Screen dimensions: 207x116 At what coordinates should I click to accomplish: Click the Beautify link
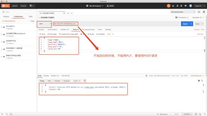[200, 34]
